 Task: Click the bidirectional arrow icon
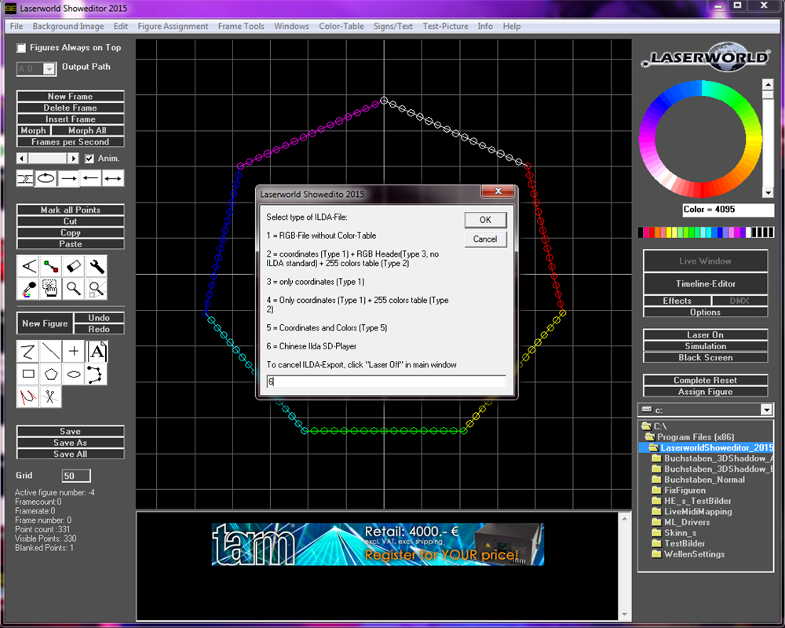pos(112,178)
